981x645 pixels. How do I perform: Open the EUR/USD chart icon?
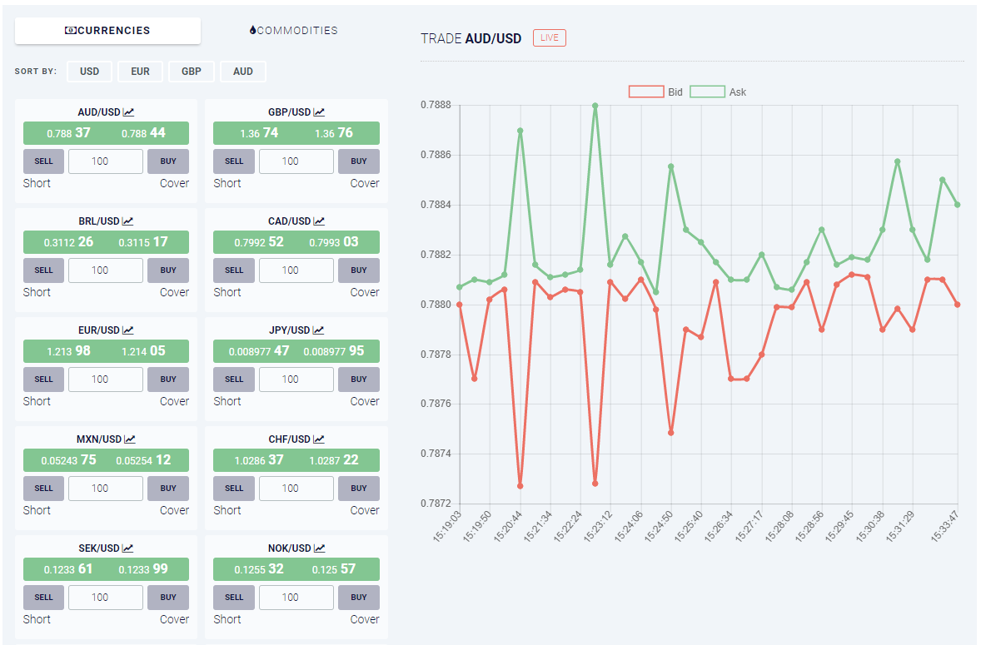(129, 330)
